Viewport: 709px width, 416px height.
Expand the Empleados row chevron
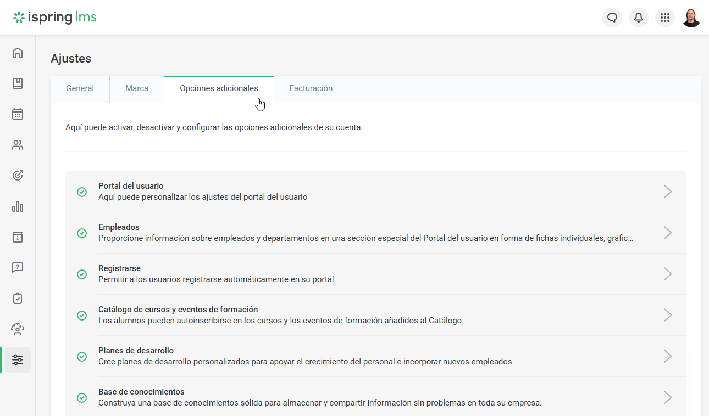click(668, 233)
